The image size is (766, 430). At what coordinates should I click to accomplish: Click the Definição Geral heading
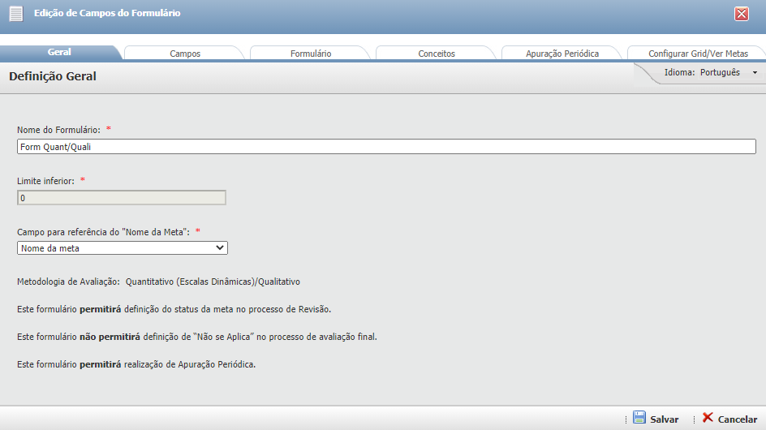point(53,77)
